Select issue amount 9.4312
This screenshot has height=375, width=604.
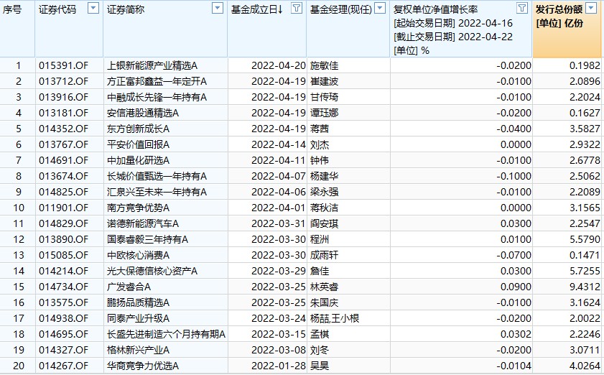coord(585,287)
